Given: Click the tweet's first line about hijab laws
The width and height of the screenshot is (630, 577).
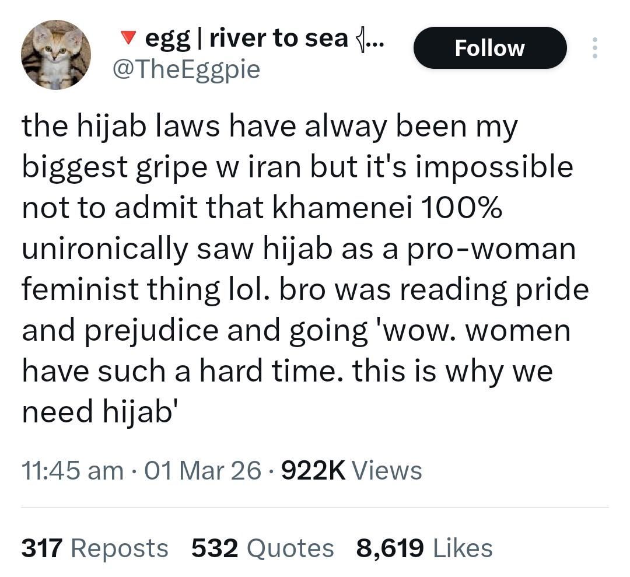Looking at the screenshot, I should (269, 127).
